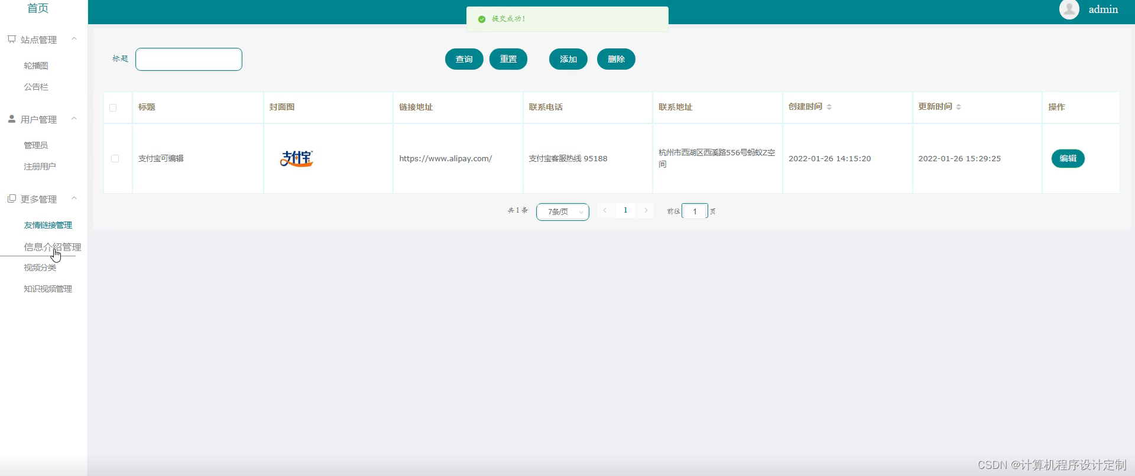Click the 共1条 total count text
The height and width of the screenshot is (476, 1135).
[x=517, y=210]
